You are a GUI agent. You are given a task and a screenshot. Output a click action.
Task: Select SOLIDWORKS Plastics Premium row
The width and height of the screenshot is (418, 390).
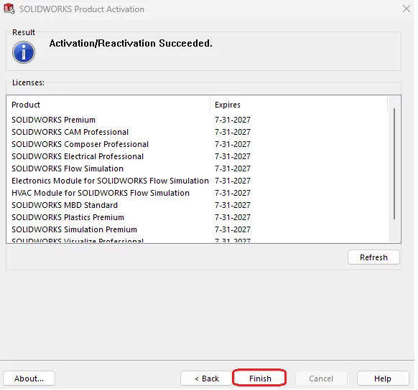click(x=198, y=217)
